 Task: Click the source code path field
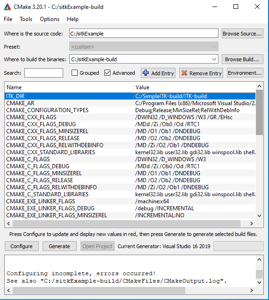[144, 34]
